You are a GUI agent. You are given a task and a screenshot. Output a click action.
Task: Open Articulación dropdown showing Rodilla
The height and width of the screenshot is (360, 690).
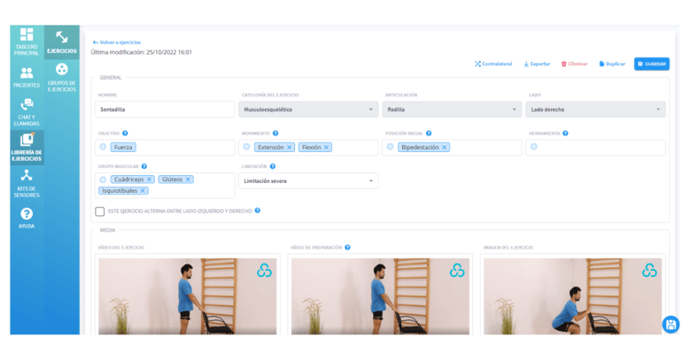452,110
